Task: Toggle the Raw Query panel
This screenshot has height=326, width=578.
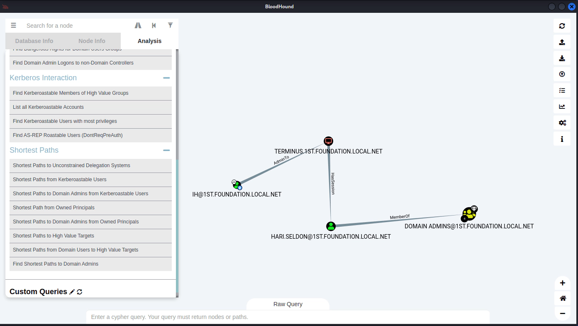Action: [x=288, y=304]
